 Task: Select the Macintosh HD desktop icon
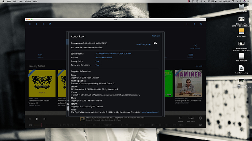(241, 7)
